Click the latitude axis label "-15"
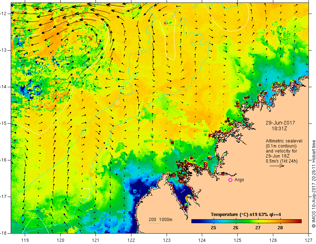Screen dimensions: 316x244 tap(4, 123)
